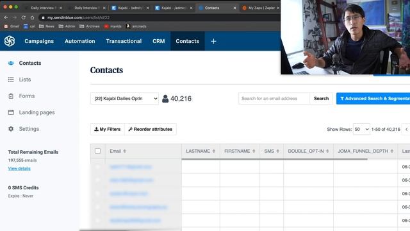Click the Search button
The image size is (410, 231).
click(321, 98)
